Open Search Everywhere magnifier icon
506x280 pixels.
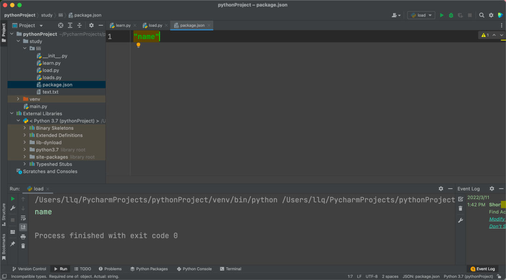pos(482,15)
